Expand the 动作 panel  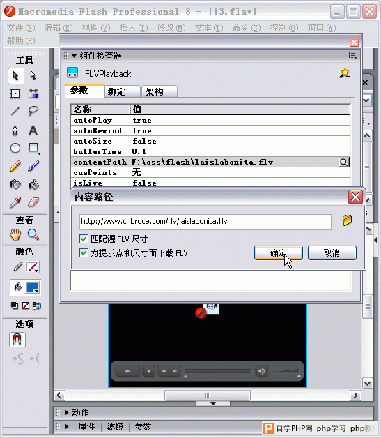66,413
